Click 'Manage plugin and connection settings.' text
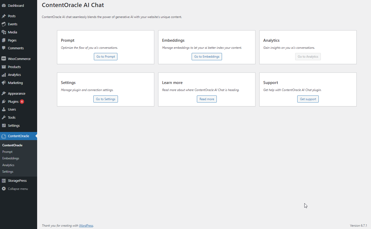371x229 pixels. [x=87, y=90]
